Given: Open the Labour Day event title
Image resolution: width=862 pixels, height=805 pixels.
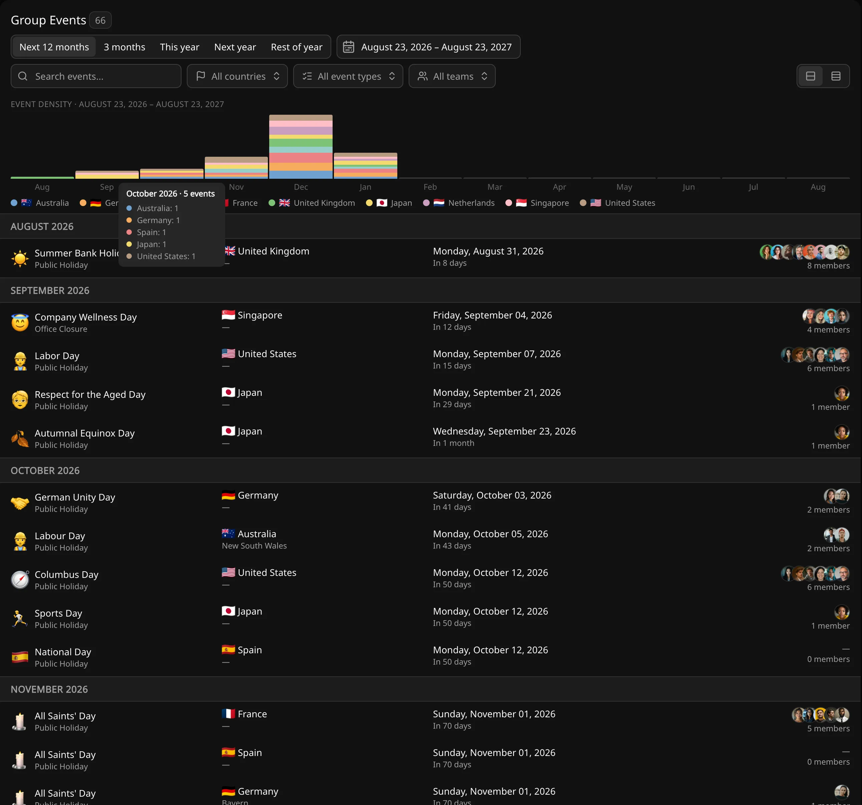Looking at the screenshot, I should tap(60, 536).
